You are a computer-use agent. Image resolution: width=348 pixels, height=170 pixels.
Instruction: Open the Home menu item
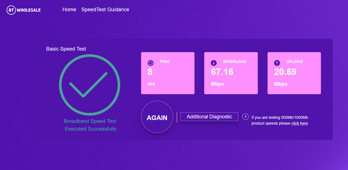pos(69,10)
